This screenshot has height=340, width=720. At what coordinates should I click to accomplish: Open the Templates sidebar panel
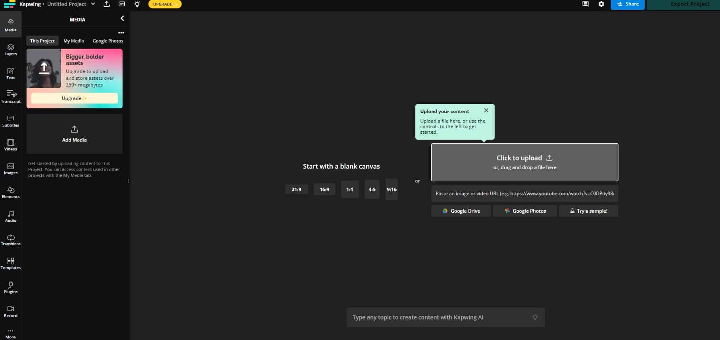[x=11, y=263]
